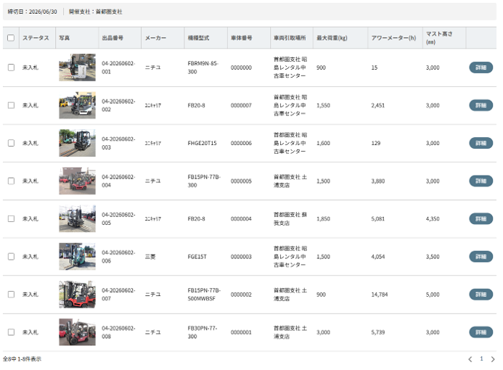
Task: Select model cell FB15PN-77B-500MWBSF
Action: [x=204, y=295]
